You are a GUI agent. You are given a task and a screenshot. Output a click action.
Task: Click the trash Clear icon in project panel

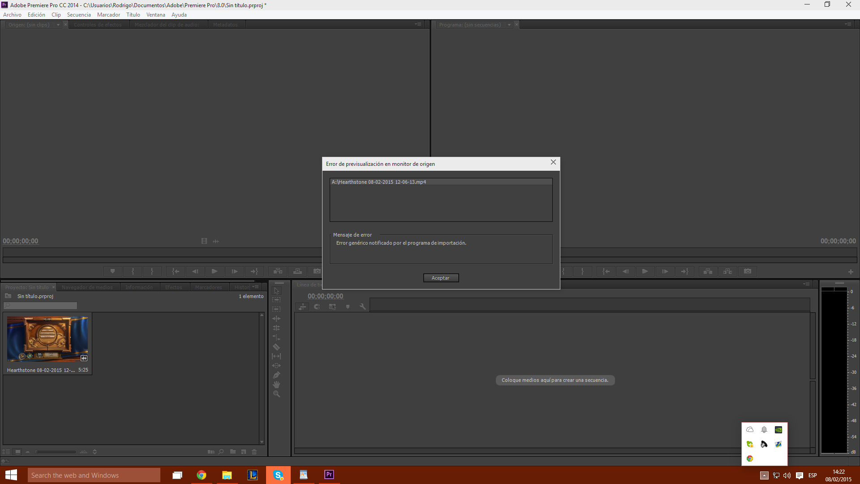254,452
